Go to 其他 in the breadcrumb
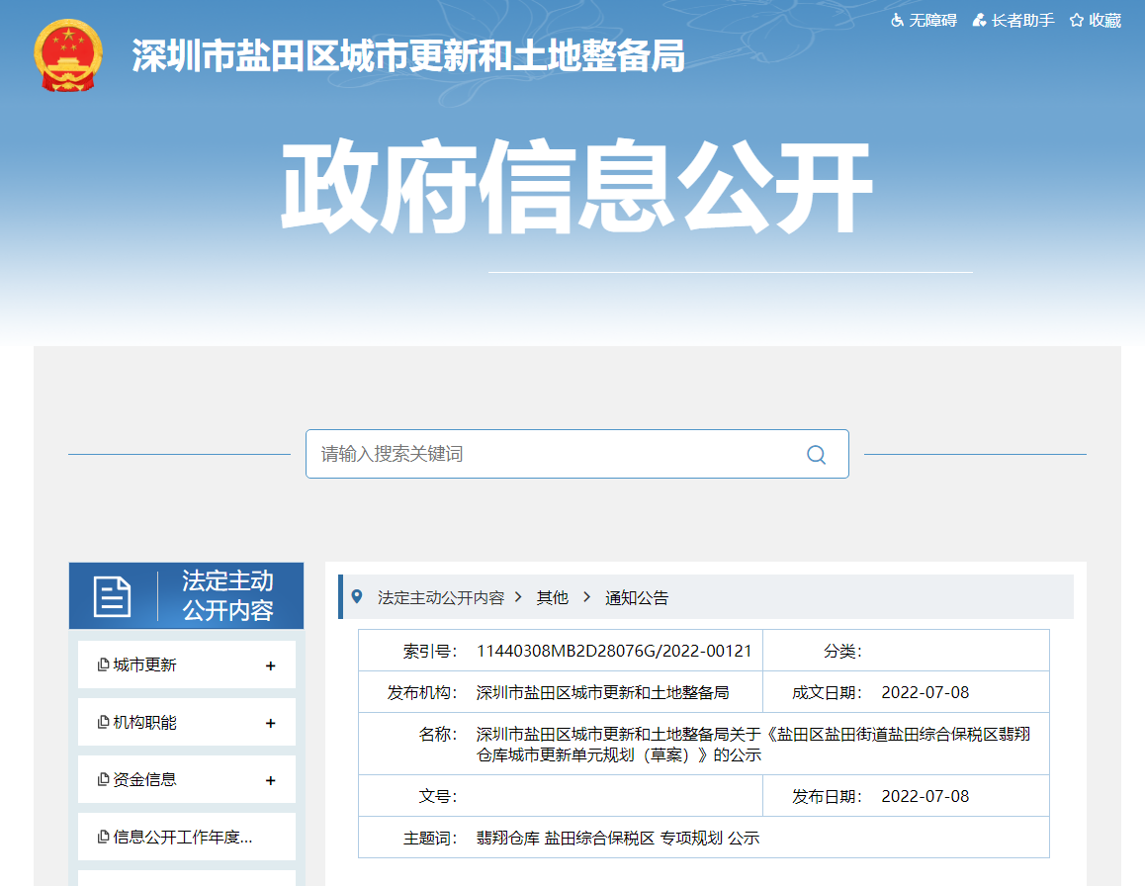The height and width of the screenshot is (886, 1145). tap(552, 597)
